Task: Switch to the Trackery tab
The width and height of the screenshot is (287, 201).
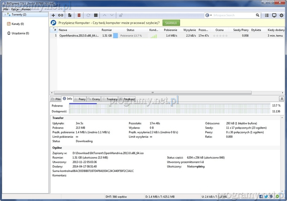Action: (110, 99)
